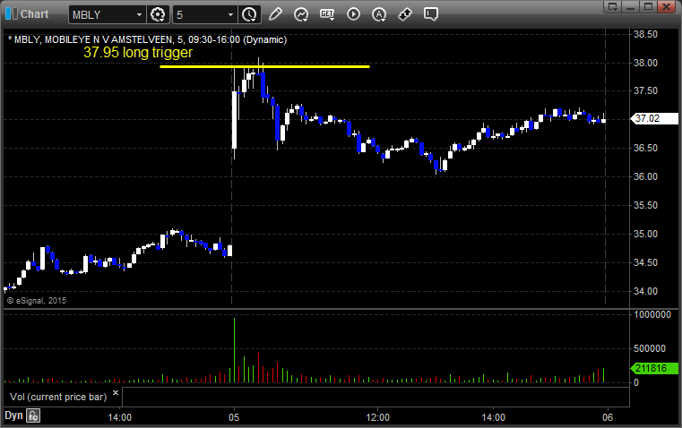Click the 37.95 long trigger annotation text
682x428 pixels.
(138, 53)
